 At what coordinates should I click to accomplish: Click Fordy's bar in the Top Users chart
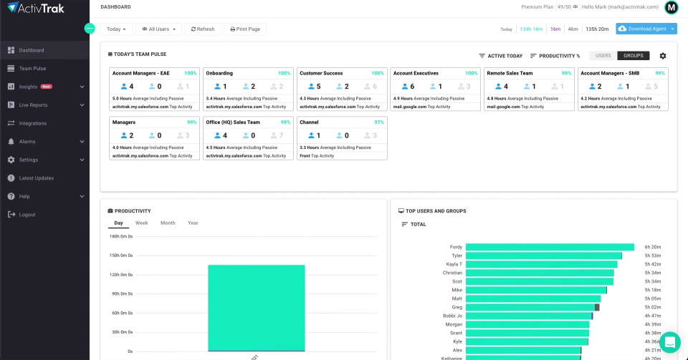point(549,247)
